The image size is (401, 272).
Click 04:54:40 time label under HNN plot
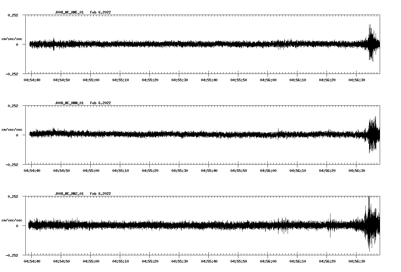coord(32,171)
